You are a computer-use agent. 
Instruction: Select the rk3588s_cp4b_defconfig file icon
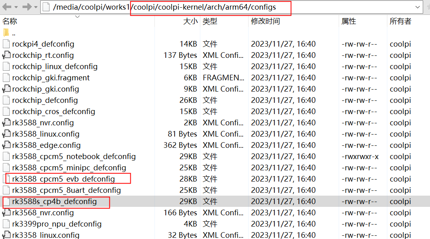coord(6,201)
